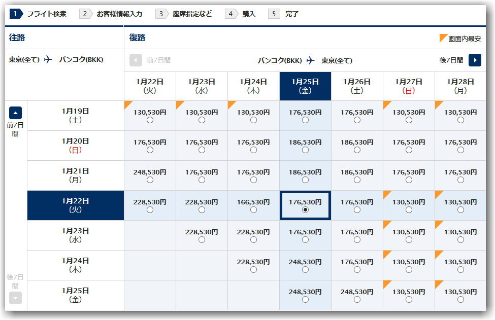Image resolution: width=495 pixels, height=320 pixels.
Task: Select return date column 1月24日(木)
Action: click(253, 86)
